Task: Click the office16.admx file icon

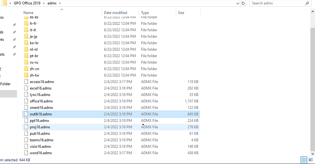Action: pos(26,101)
